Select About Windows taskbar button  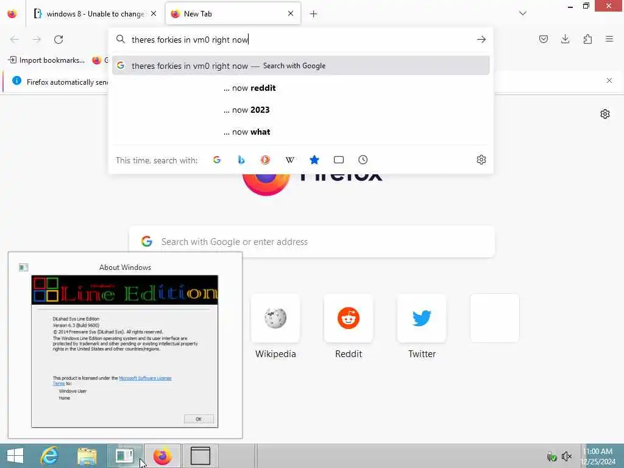(124, 456)
